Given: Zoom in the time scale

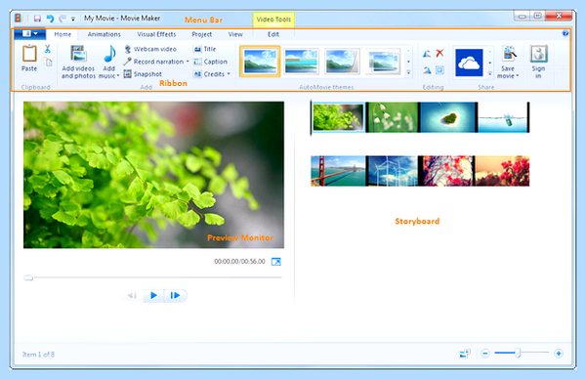Looking at the screenshot, I should pos(559,354).
